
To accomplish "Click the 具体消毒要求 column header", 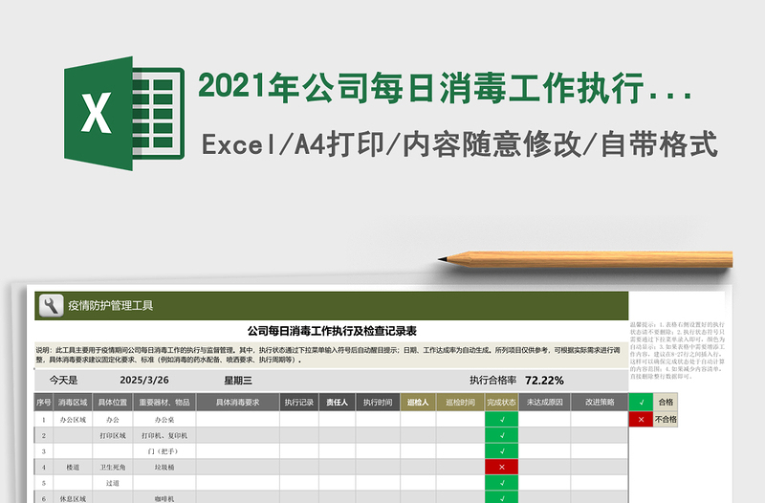I will pyautogui.click(x=237, y=403).
